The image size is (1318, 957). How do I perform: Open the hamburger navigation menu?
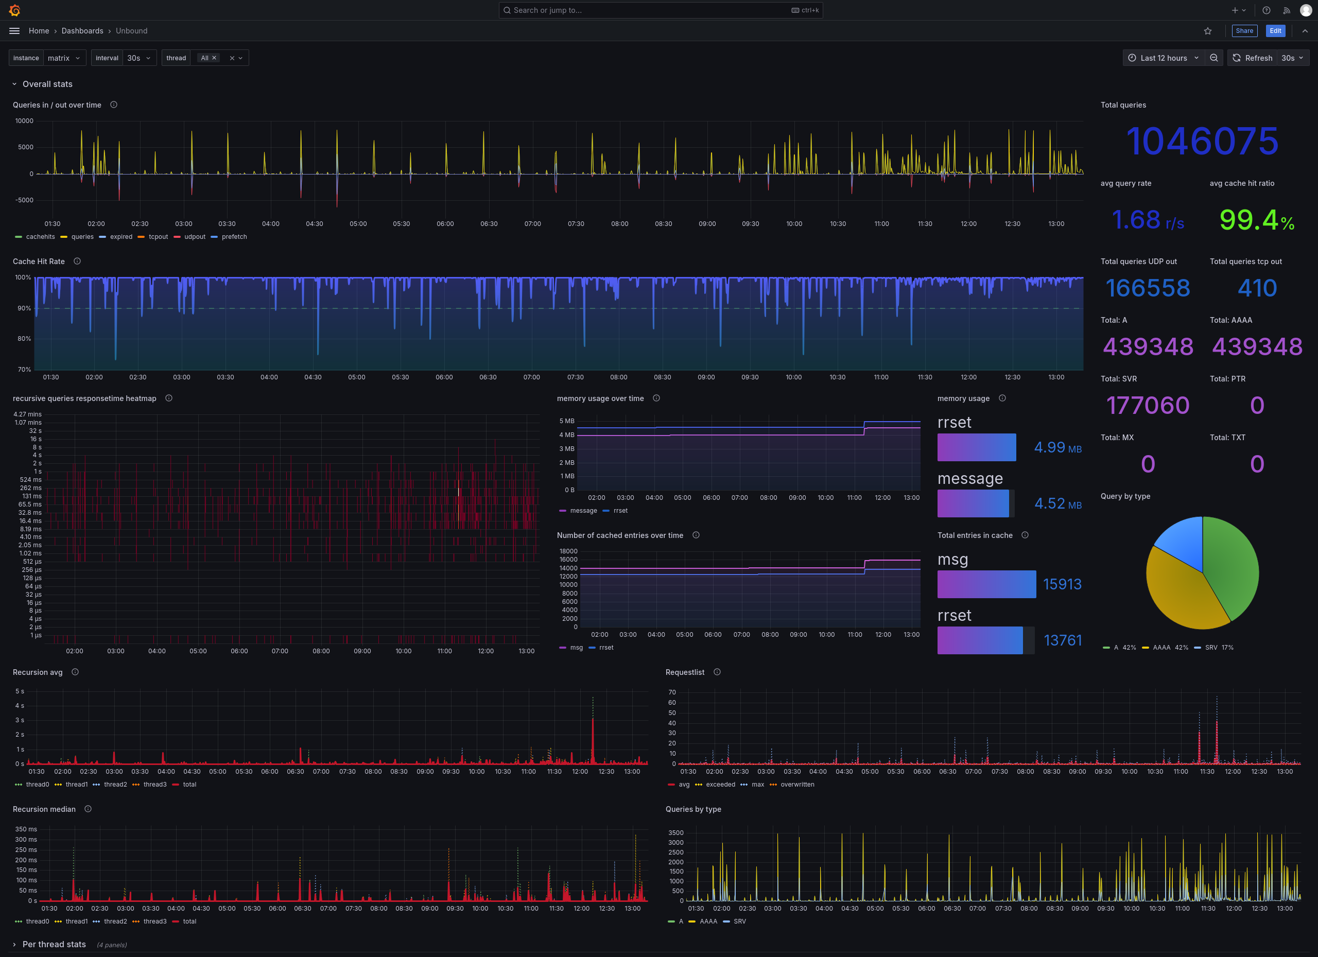pyautogui.click(x=14, y=31)
